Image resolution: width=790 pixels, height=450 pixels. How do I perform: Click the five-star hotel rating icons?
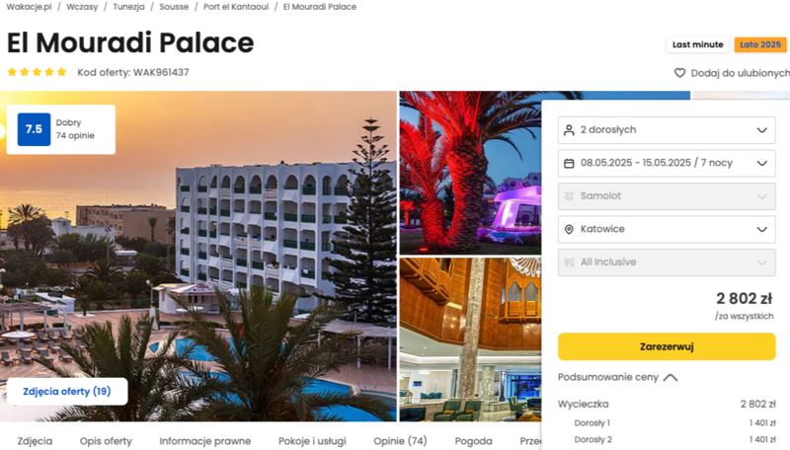point(37,72)
